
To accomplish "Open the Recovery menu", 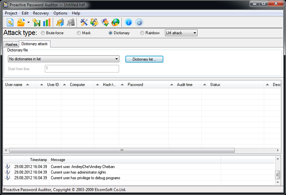I will pyautogui.click(x=41, y=13).
